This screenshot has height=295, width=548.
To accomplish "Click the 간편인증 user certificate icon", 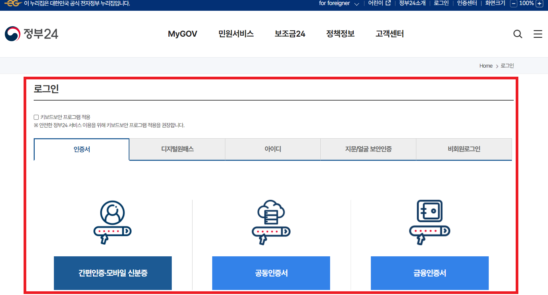I will click(x=112, y=222).
